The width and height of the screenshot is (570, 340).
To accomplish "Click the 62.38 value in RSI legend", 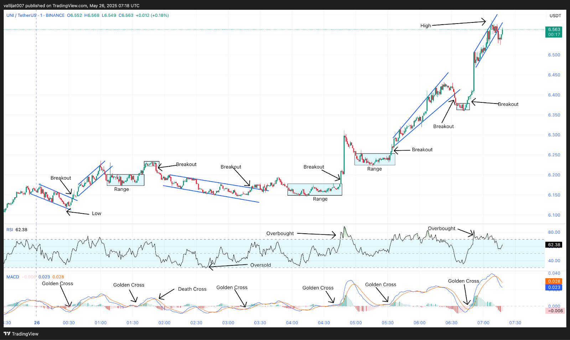I will (x=21, y=229).
